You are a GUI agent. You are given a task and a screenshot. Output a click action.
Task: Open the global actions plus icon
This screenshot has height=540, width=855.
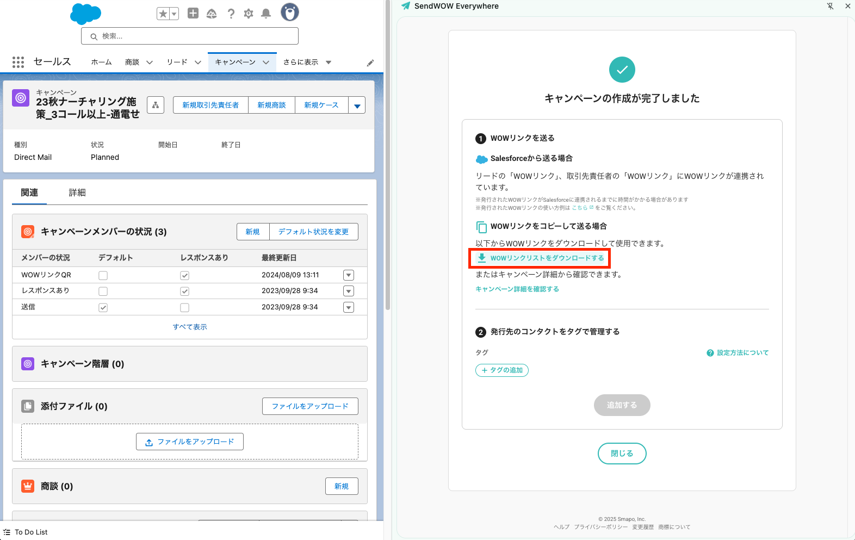tap(193, 13)
